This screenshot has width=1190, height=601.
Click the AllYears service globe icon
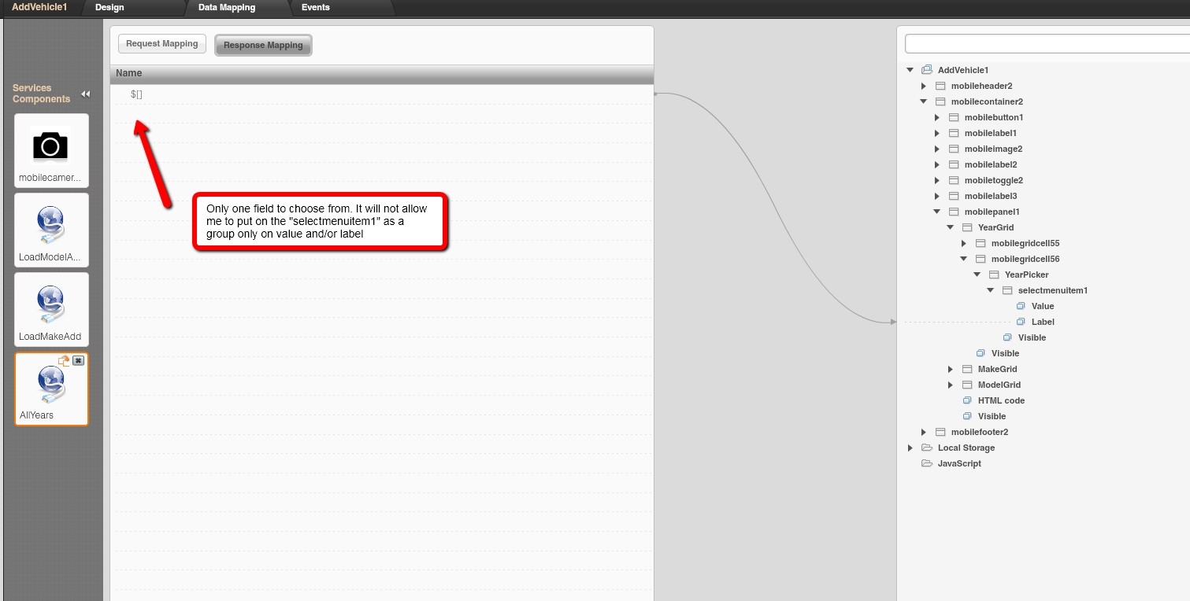click(50, 385)
